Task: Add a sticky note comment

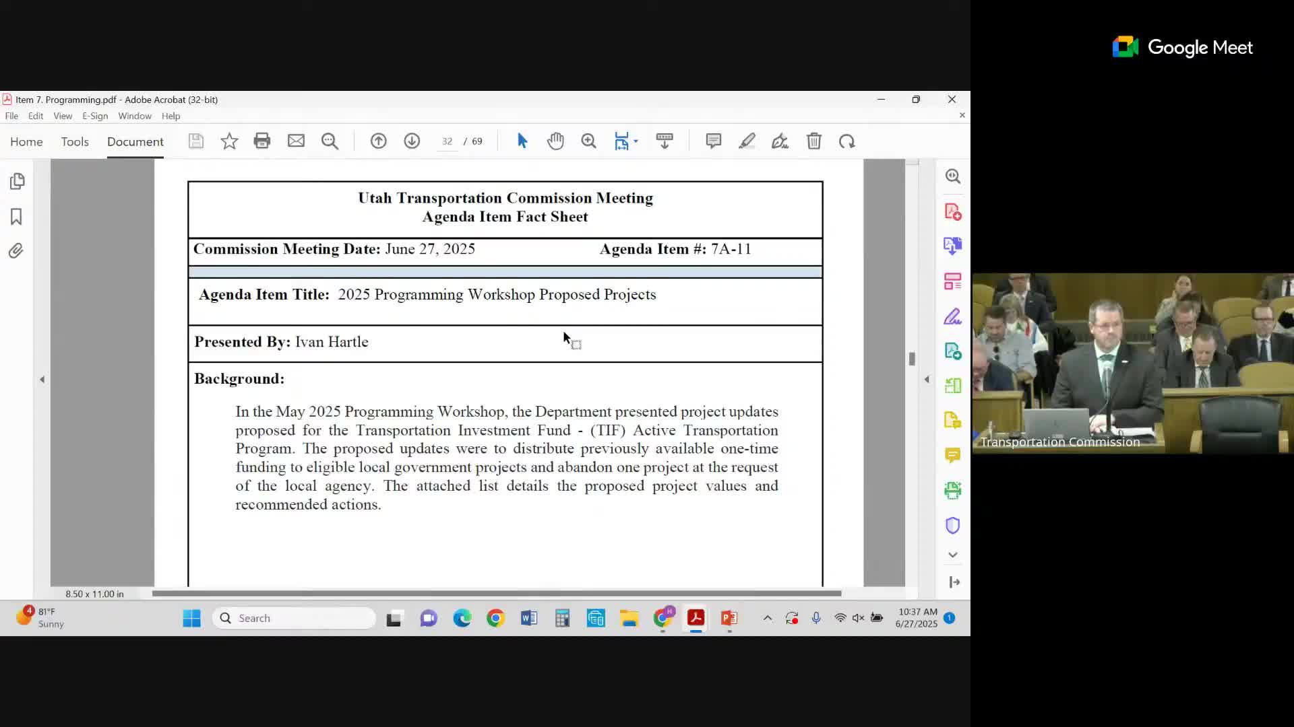Action: [x=713, y=141]
